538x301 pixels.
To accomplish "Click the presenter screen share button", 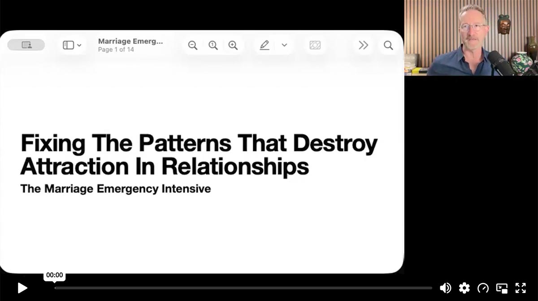I will click(26, 45).
